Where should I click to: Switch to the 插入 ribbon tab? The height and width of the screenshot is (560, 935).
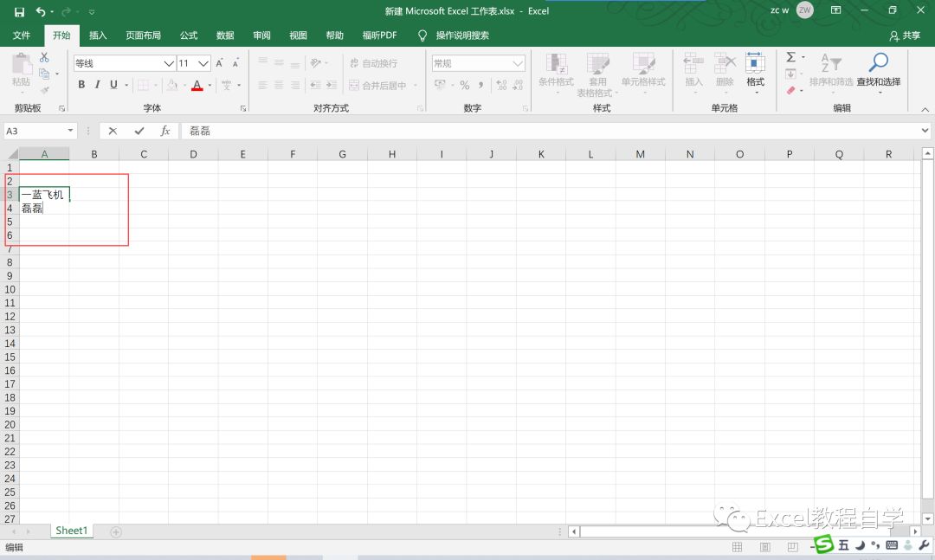tap(98, 35)
